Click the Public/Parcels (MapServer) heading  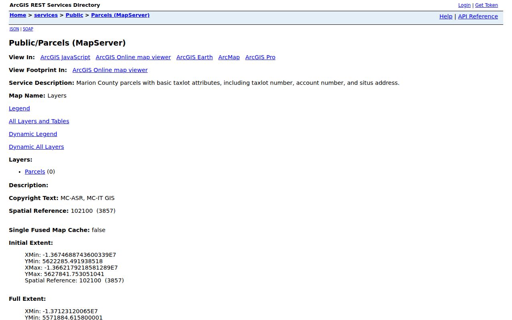[x=67, y=43]
